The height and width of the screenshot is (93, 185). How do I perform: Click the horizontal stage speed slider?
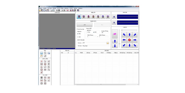tap(129, 30)
